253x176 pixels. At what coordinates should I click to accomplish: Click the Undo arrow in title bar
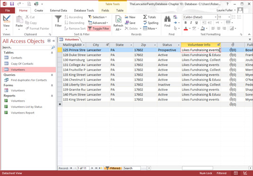19,4
